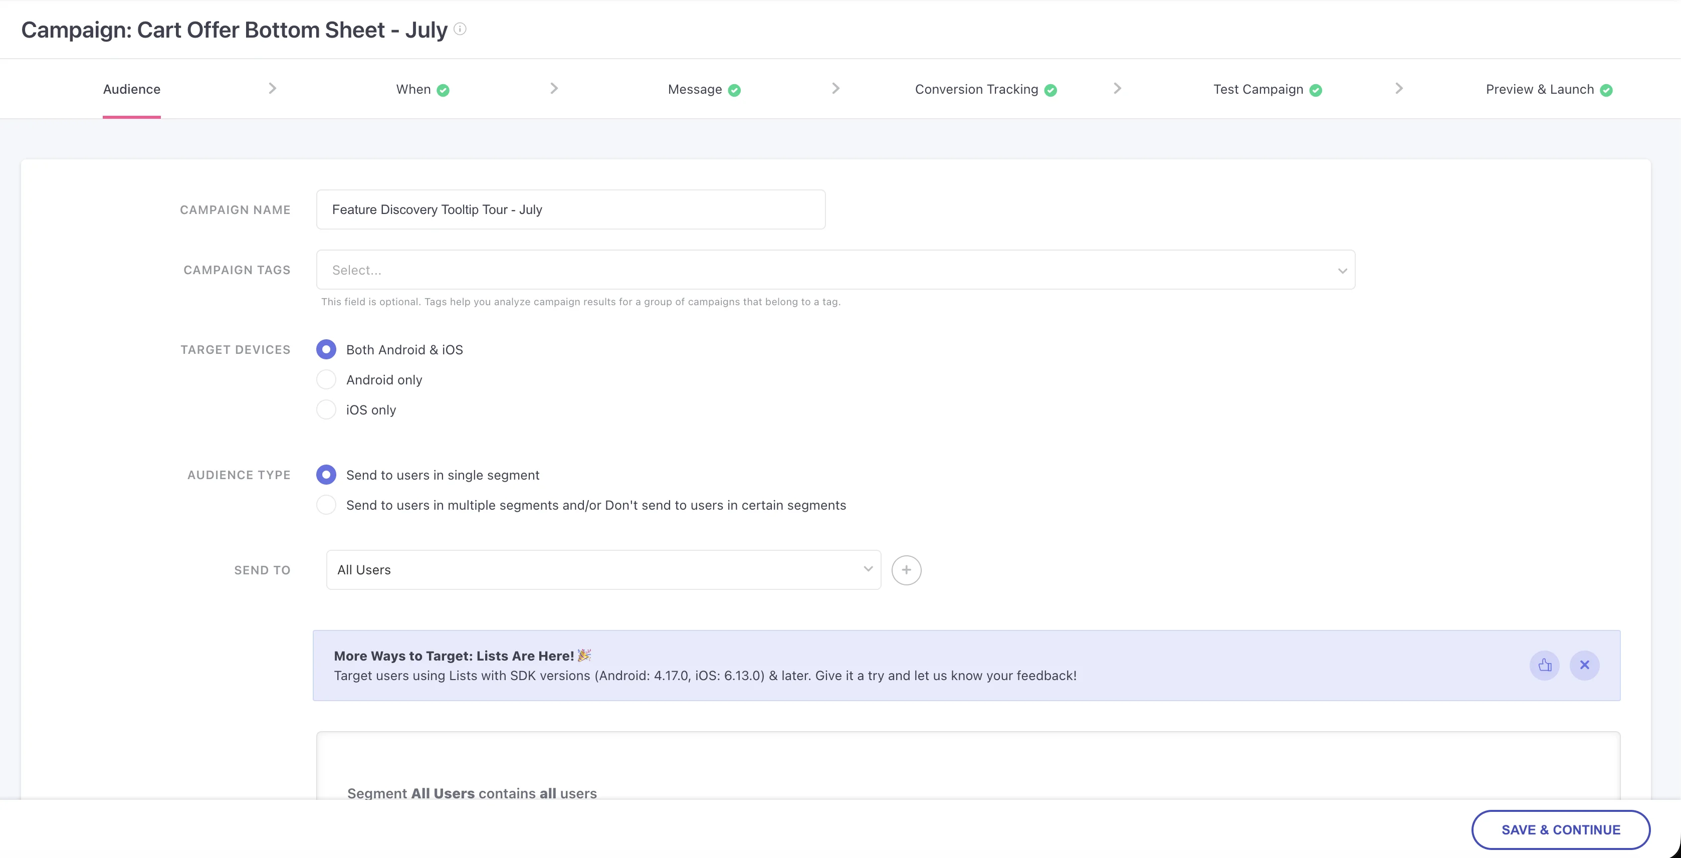Go to the When step
Image resolution: width=1681 pixels, height=858 pixels.
pyautogui.click(x=413, y=89)
